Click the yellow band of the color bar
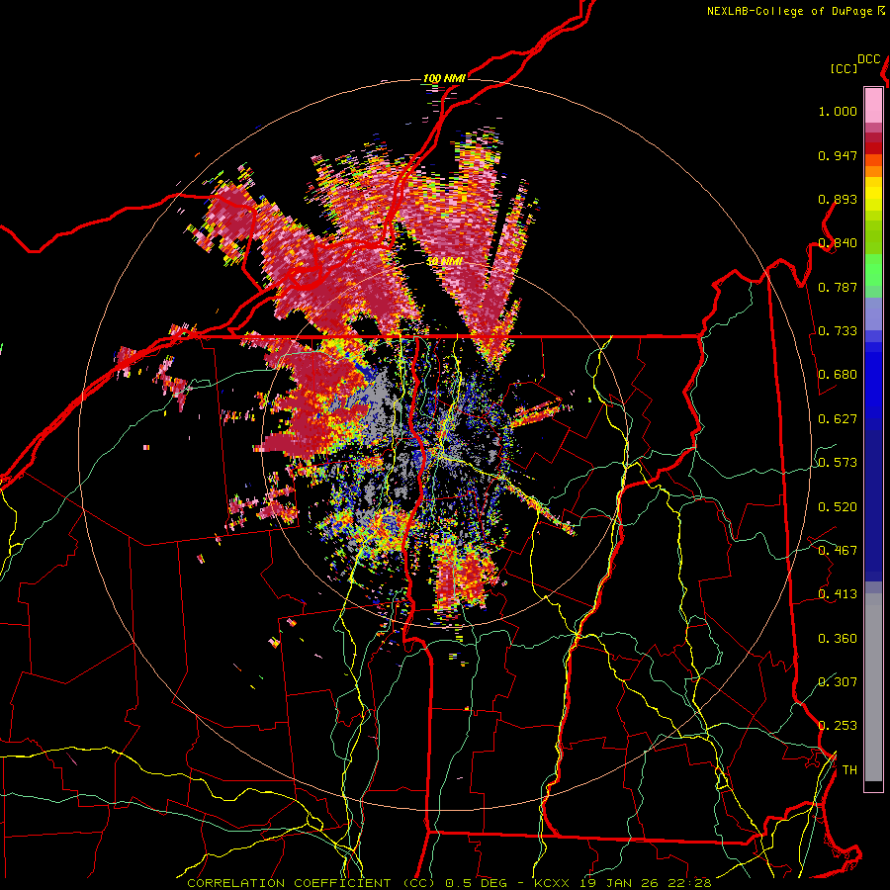 point(873,193)
